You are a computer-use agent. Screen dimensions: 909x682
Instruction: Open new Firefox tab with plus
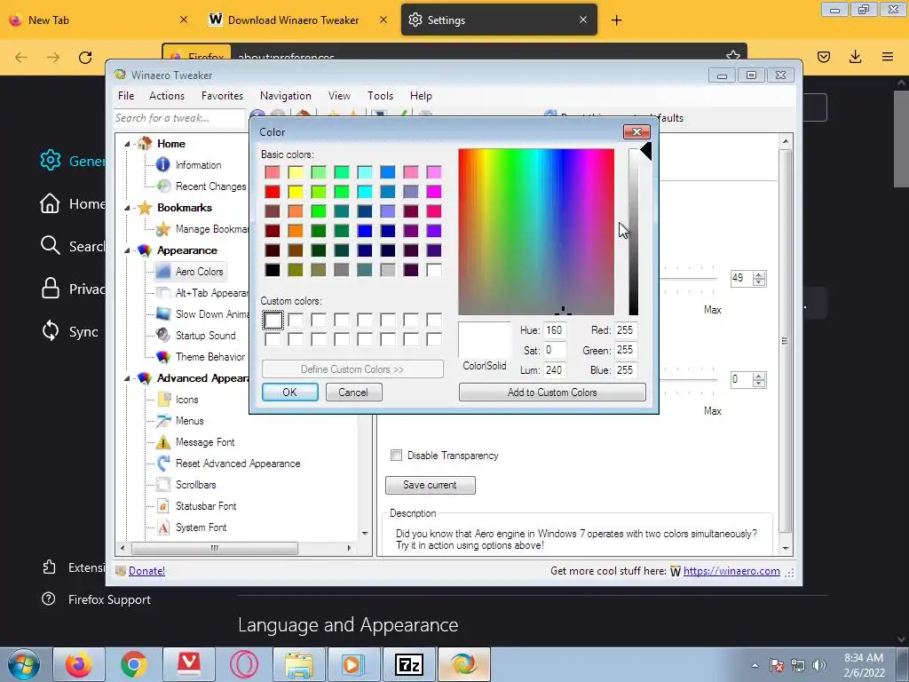616,20
